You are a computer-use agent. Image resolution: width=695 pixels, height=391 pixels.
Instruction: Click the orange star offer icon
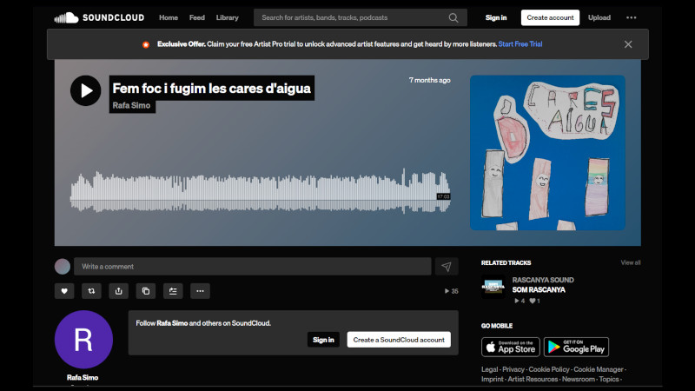coord(146,44)
